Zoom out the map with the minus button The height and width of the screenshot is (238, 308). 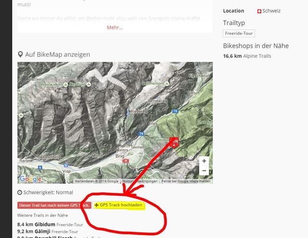204,171
